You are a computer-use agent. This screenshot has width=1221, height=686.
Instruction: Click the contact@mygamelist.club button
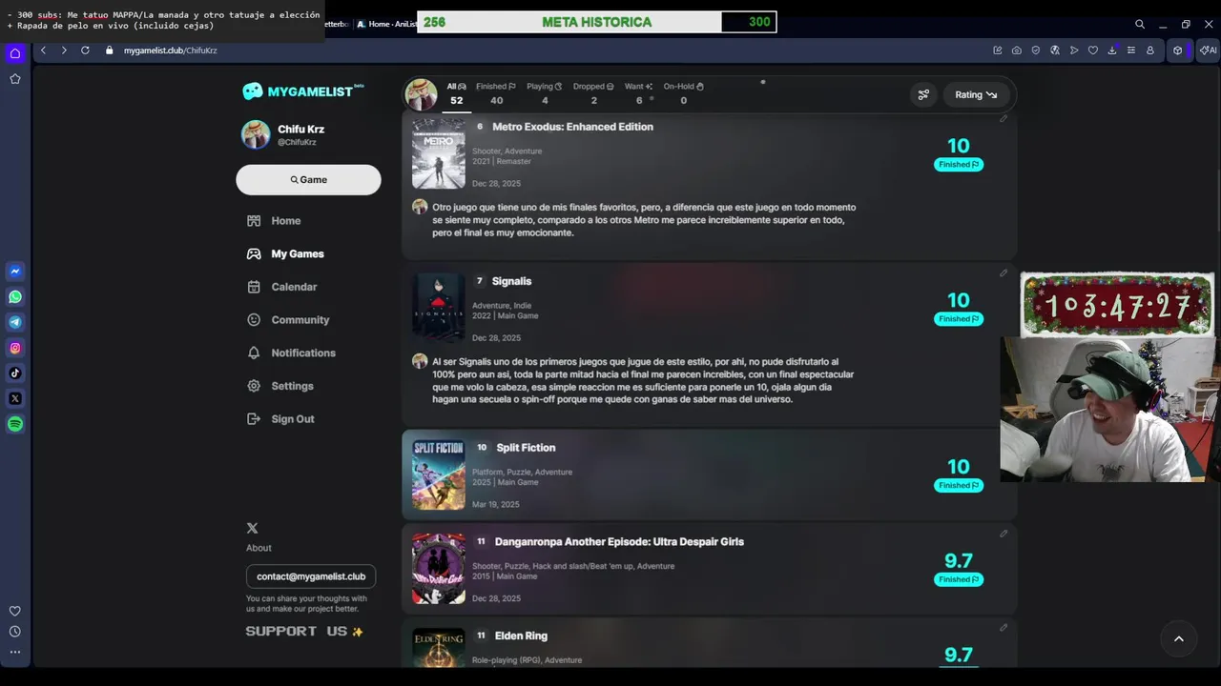pos(311,576)
